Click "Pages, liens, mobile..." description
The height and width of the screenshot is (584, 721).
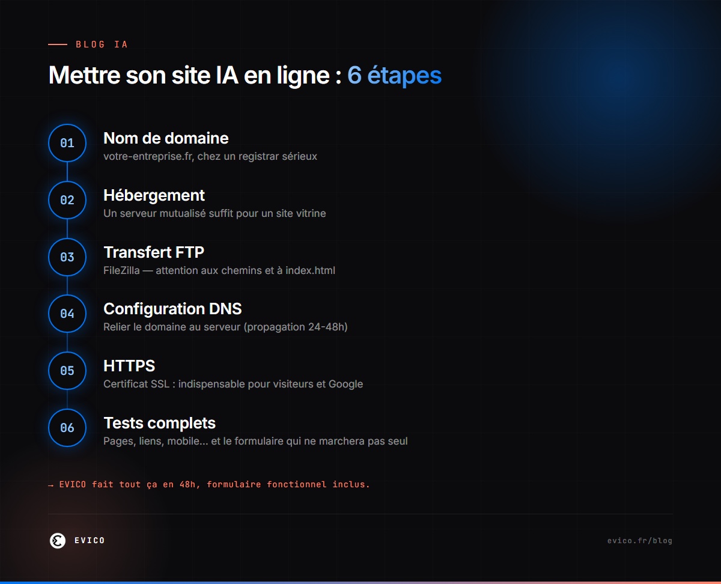[x=255, y=441]
